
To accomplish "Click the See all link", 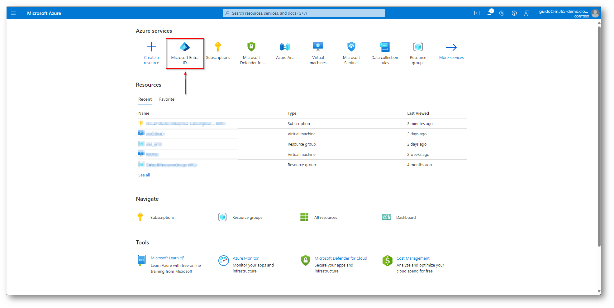I will pos(144,175).
